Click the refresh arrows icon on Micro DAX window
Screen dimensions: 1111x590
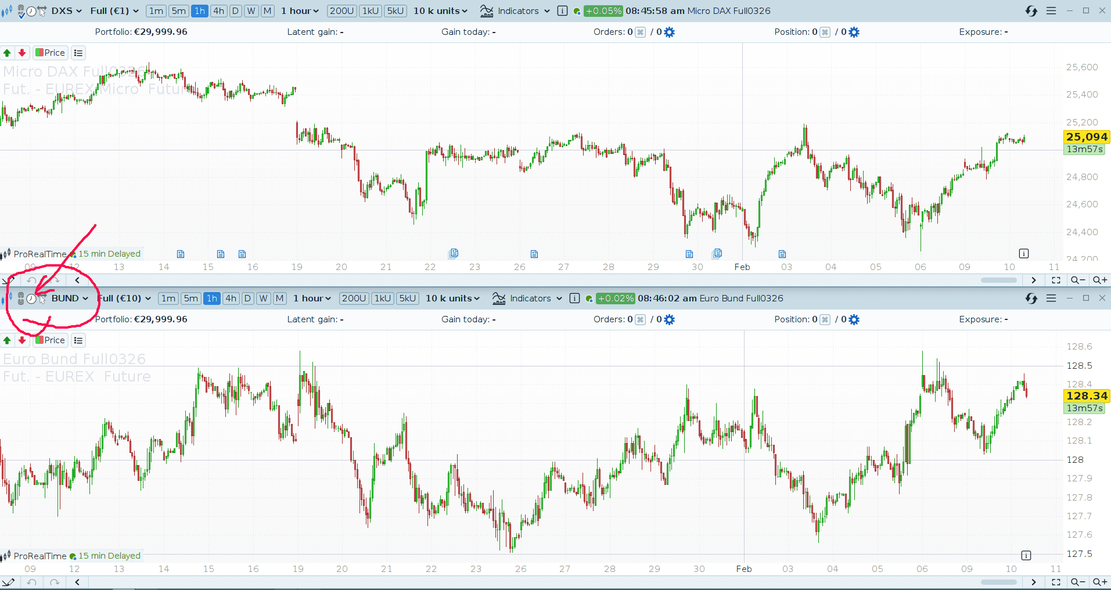pyautogui.click(x=1031, y=11)
